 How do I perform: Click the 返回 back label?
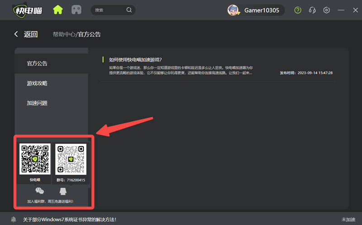[31, 34]
